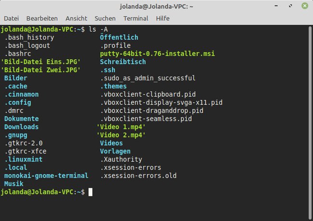The width and height of the screenshot is (313, 221).
Task: Click the 'Video 1.mp4' file name
Action: coord(121,127)
